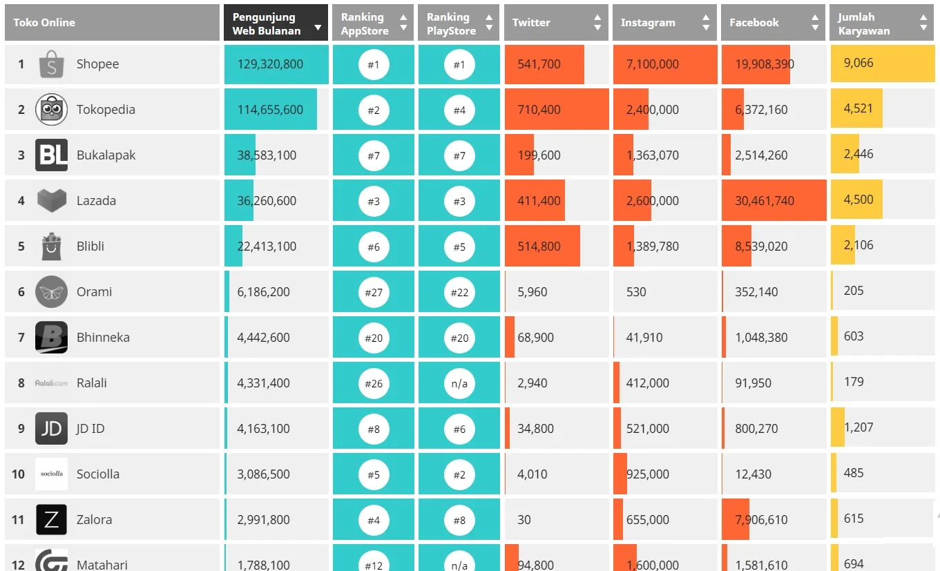Click the Orami butterfly logo
Viewport: 940px width, 571px height.
pyautogui.click(x=51, y=292)
